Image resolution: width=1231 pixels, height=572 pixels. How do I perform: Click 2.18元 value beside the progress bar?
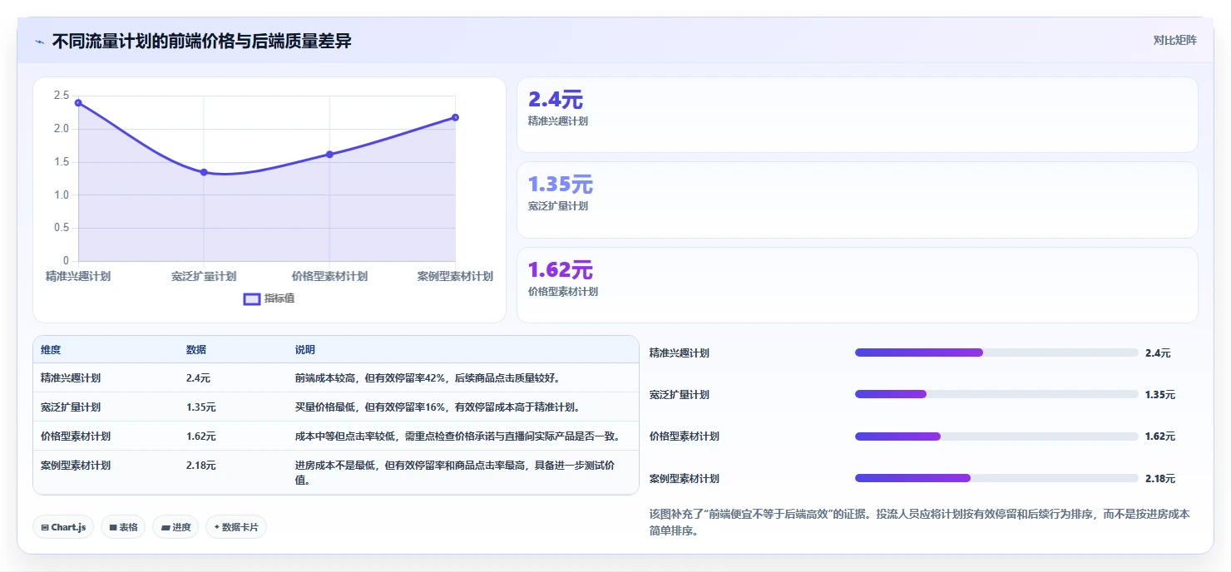(x=1160, y=479)
